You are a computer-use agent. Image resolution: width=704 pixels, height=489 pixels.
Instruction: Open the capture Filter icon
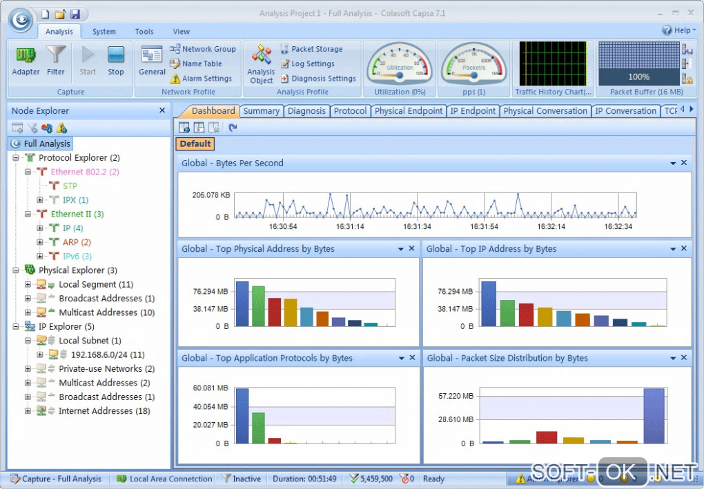[x=56, y=61]
